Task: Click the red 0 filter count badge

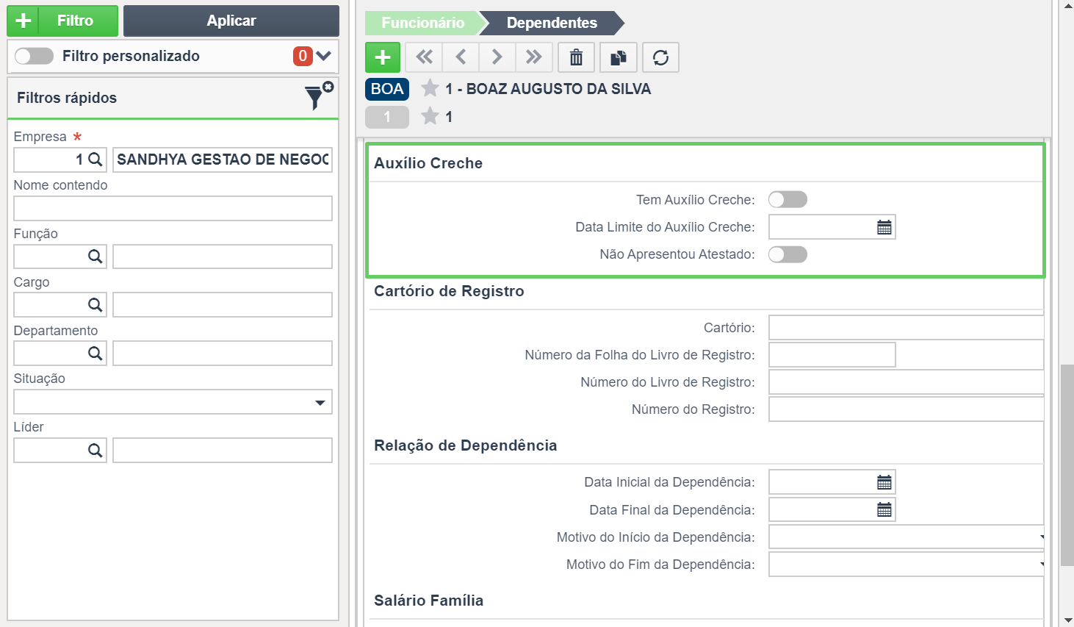Action: 303,56
